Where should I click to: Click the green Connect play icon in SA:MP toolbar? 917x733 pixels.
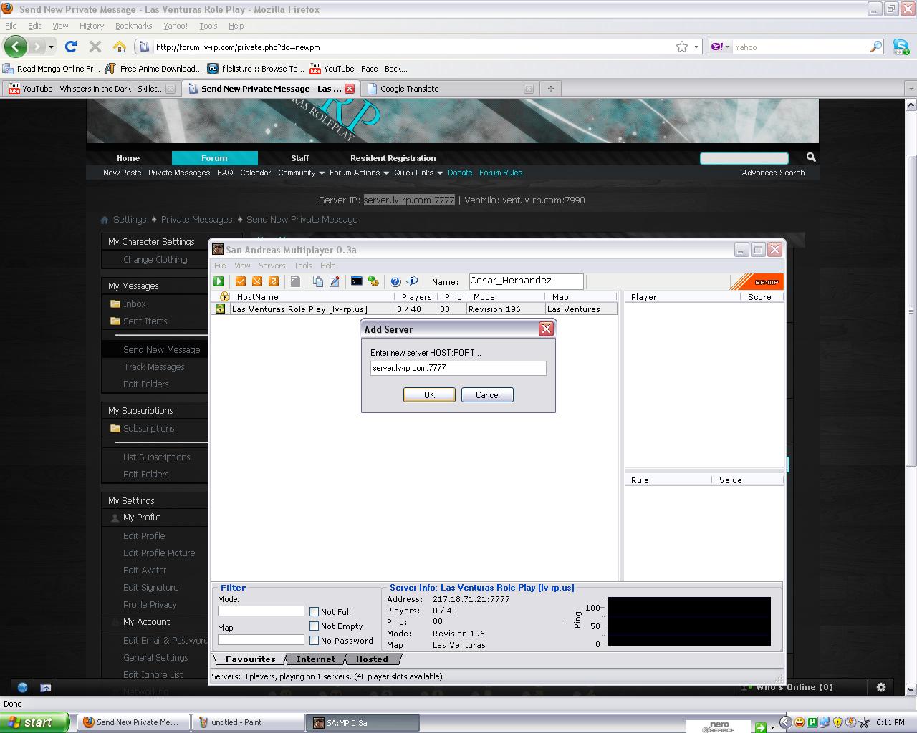[219, 282]
